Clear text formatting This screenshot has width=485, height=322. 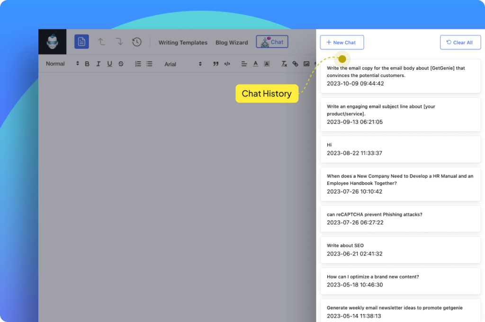[x=284, y=64]
